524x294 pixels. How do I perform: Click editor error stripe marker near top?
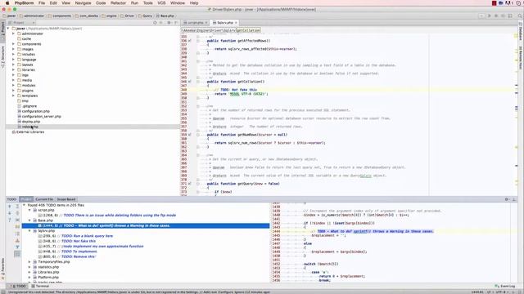[x=516, y=36]
